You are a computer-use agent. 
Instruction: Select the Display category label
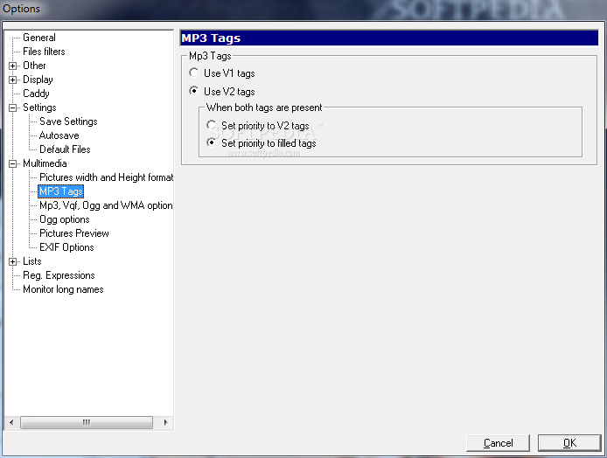click(x=38, y=80)
